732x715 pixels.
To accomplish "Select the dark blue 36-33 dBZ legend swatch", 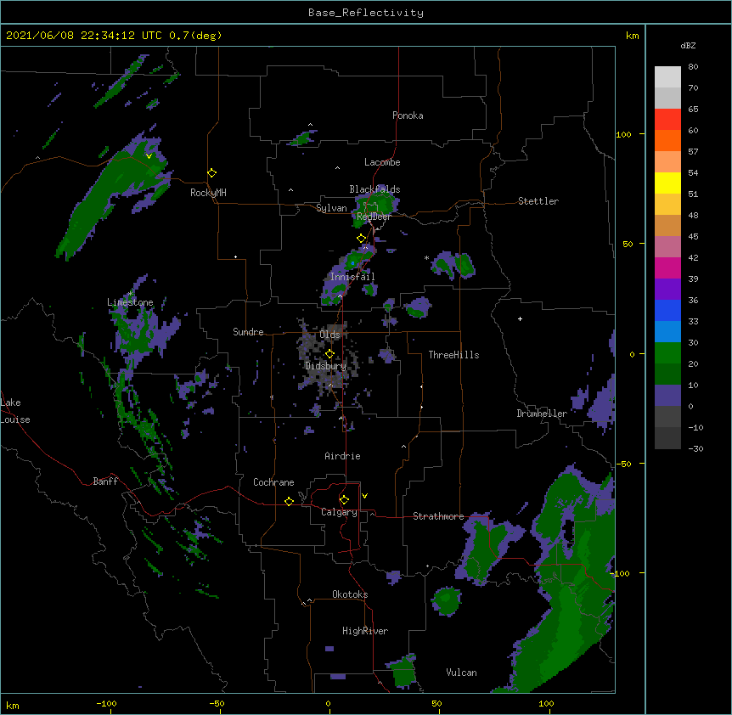I will tap(667, 310).
